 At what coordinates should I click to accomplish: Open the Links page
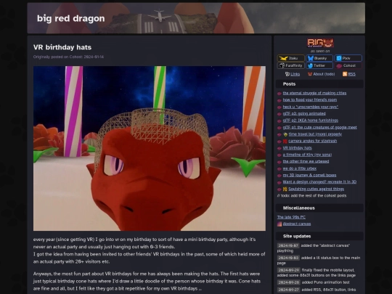(x=295, y=74)
